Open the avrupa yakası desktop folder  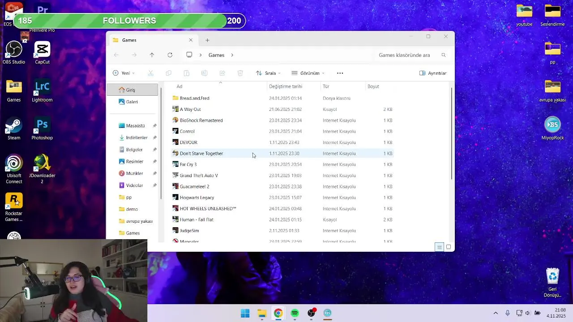pos(552,91)
